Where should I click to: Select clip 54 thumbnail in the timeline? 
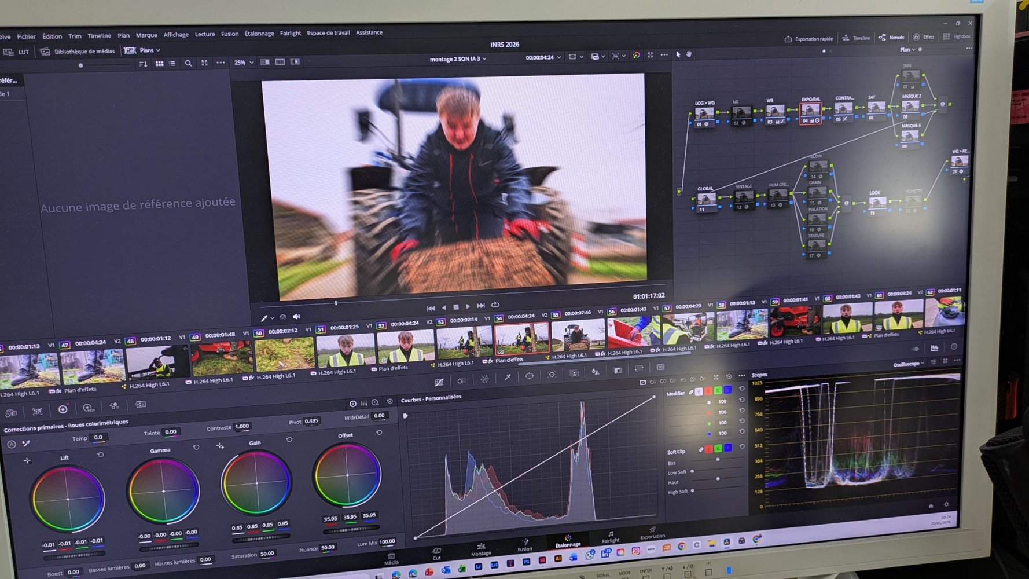tap(521, 338)
